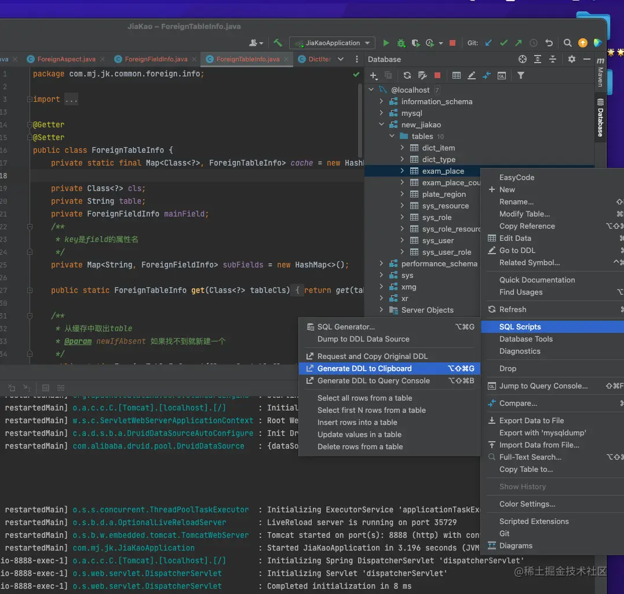Close the ForeignTableInfo.java tab

point(286,59)
